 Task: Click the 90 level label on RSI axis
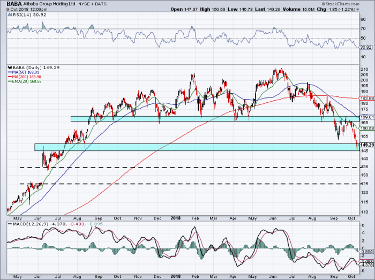pos(363,19)
